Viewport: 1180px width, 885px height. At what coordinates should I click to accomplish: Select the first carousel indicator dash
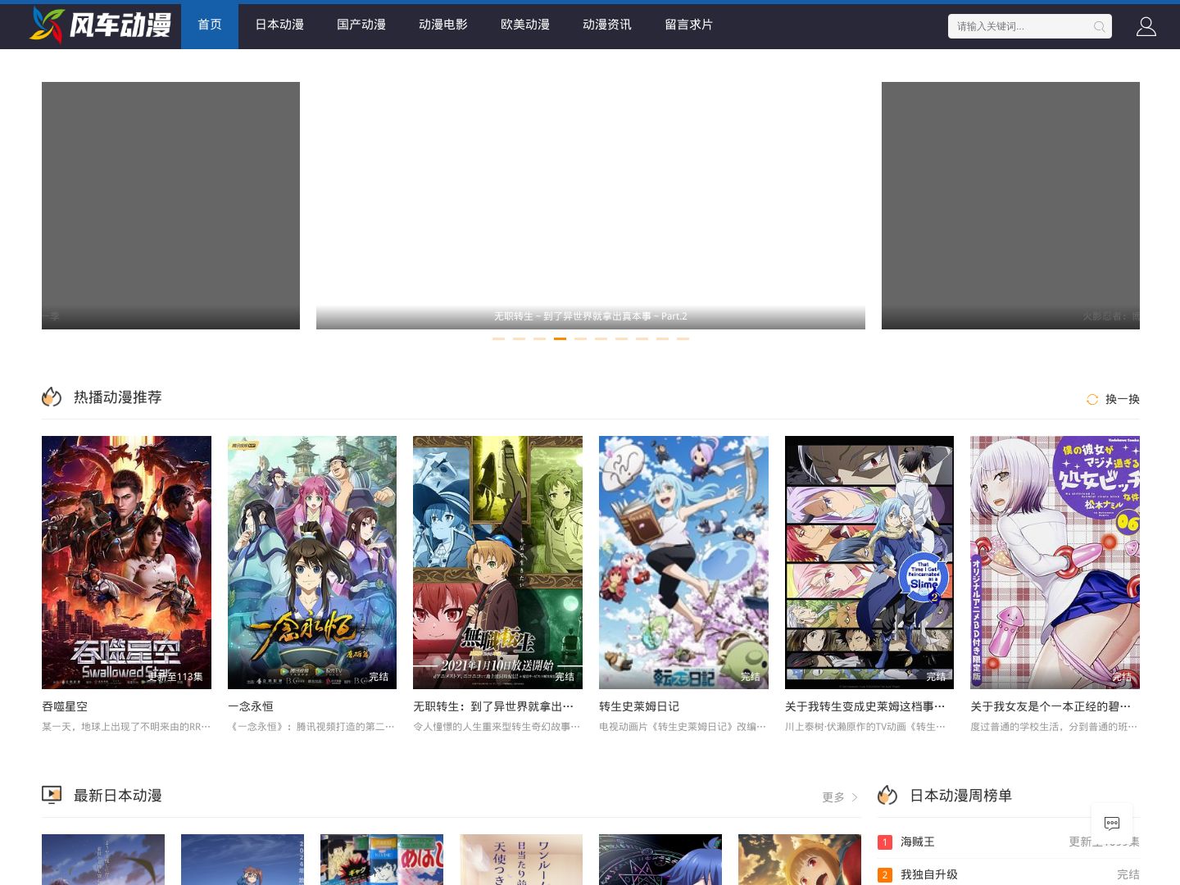pyautogui.click(x=498, y=338)
